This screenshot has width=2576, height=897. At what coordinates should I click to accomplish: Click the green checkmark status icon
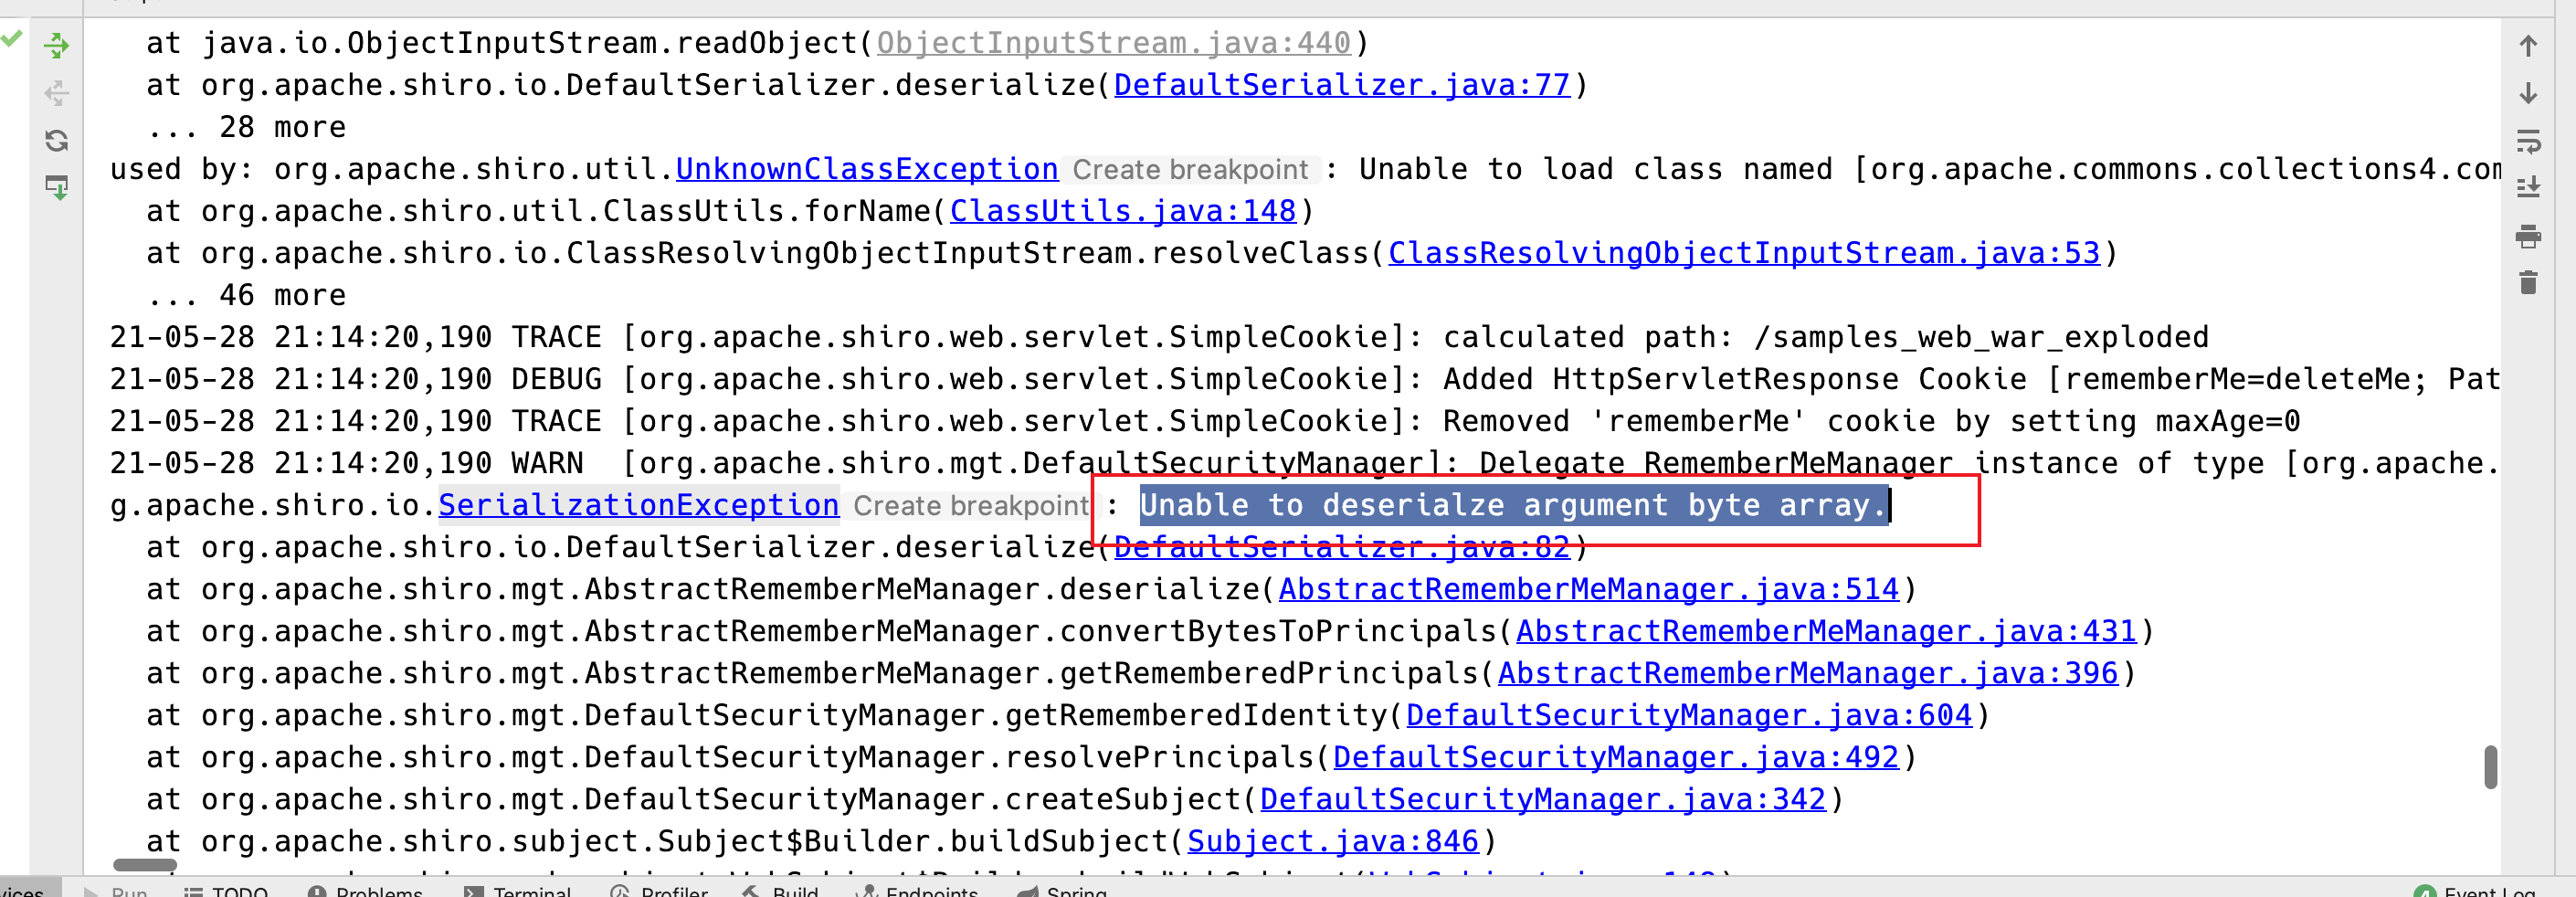(11, 38)
